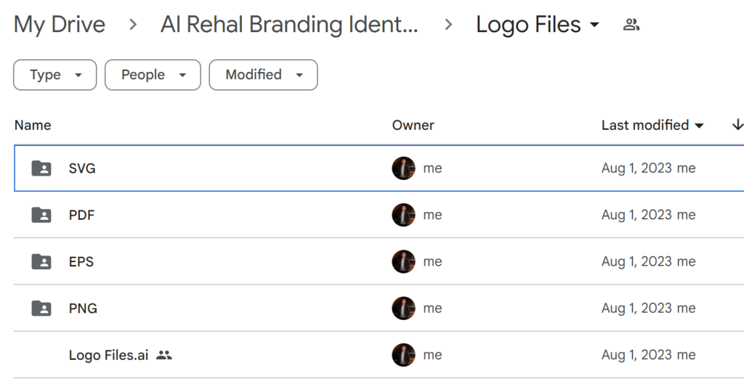The image size is (744, 389).
Task: Click owner avatar in the Logo Files.ai row
Action: pyautogui.click(x=404, y=355)
